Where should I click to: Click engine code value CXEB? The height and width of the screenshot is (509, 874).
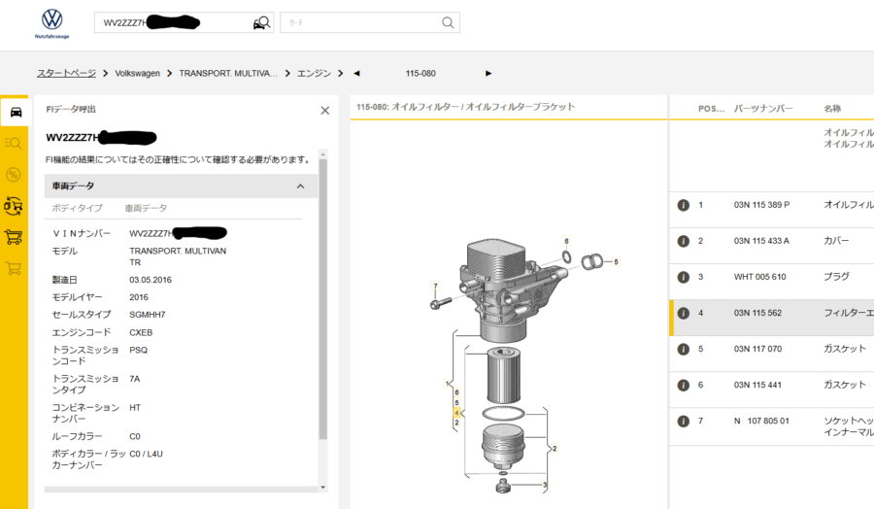[141, 333]
